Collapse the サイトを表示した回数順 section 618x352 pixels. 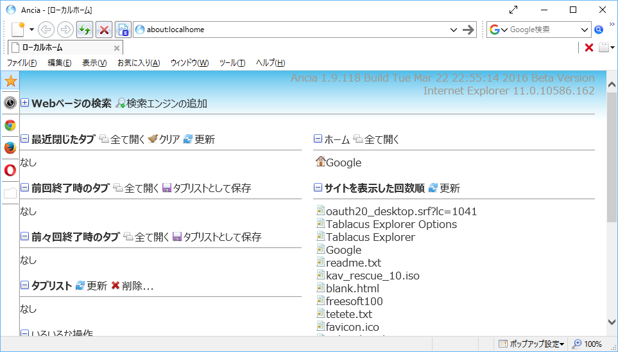318,188
